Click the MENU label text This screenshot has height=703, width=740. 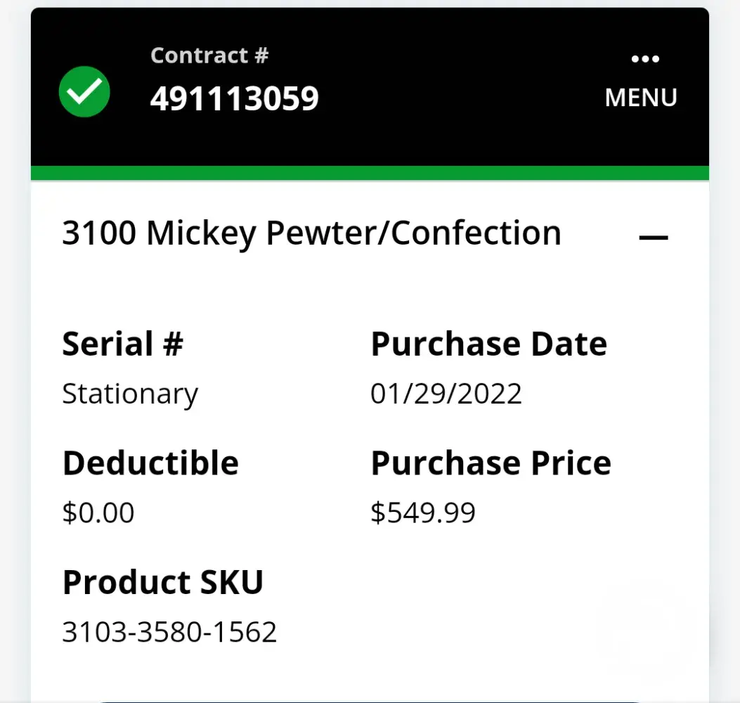pos(641,98)
